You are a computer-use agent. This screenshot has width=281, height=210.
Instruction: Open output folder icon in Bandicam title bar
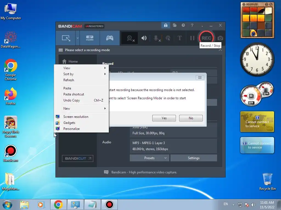pyautogui.click(x=175, y=25)
